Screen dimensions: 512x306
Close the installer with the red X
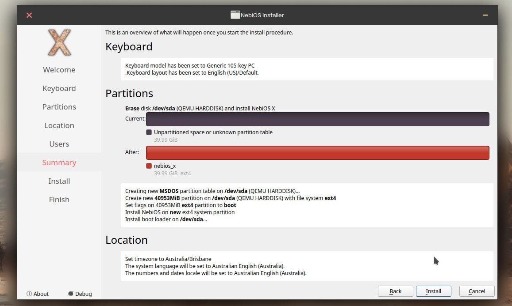point(29,15)
